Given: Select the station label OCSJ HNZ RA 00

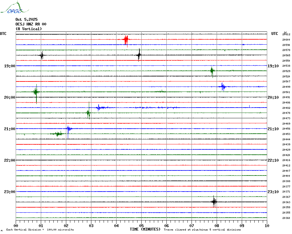Looking at the screenshot, I should tap(31, 24).
